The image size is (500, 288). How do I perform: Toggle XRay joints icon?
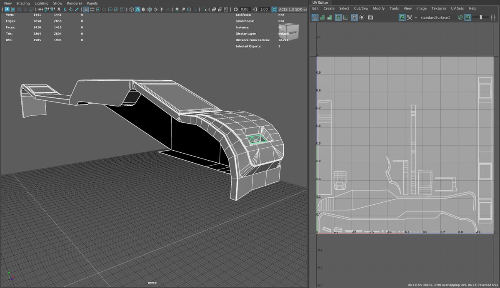click(226, 9)
